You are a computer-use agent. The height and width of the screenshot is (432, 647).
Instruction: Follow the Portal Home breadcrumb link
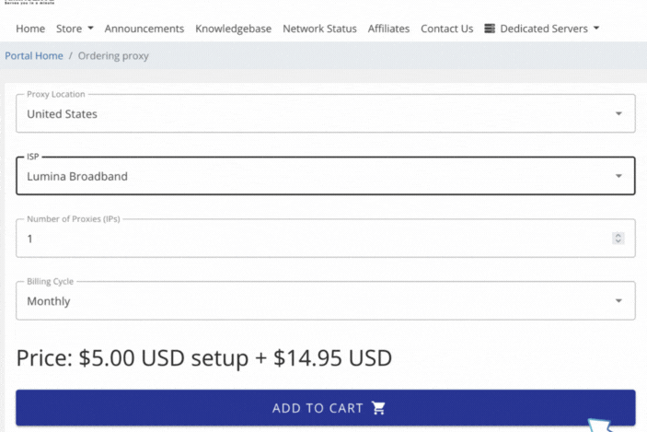pyautogui.click(x=34, y=56)
